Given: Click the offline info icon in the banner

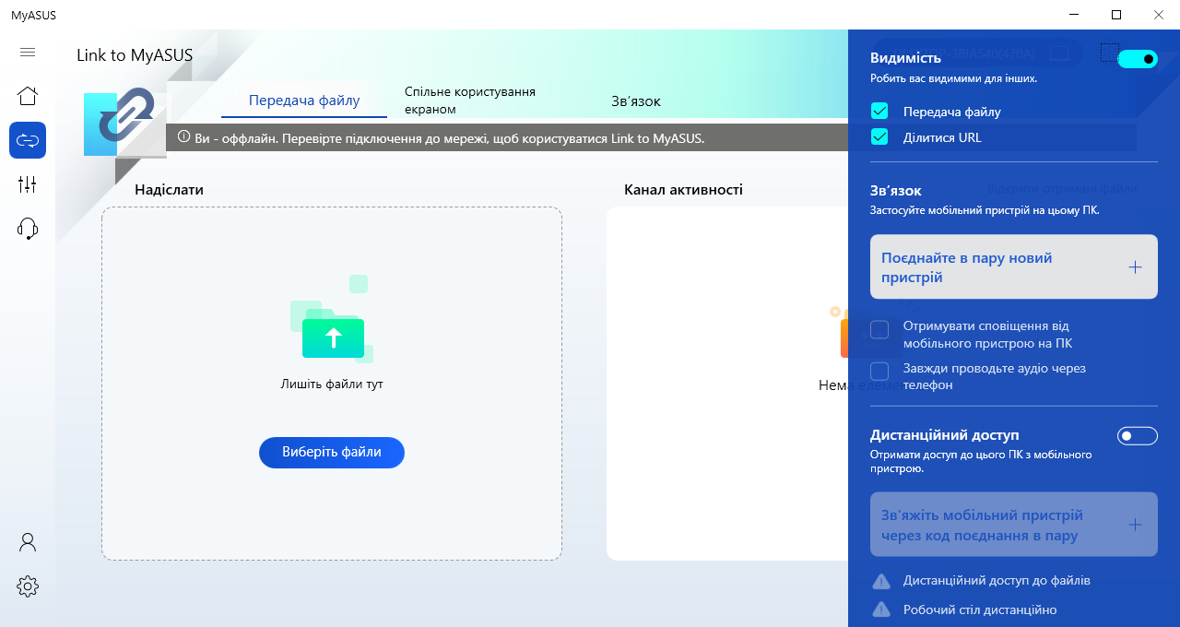Looking at the screenshot, I should [x=183, y=138].
